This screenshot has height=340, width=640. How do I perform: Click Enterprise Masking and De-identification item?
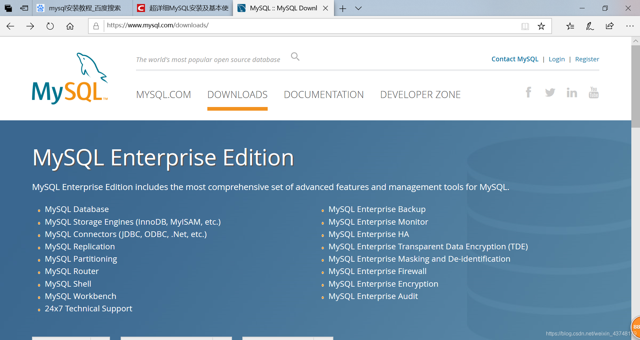pos(419,259)
